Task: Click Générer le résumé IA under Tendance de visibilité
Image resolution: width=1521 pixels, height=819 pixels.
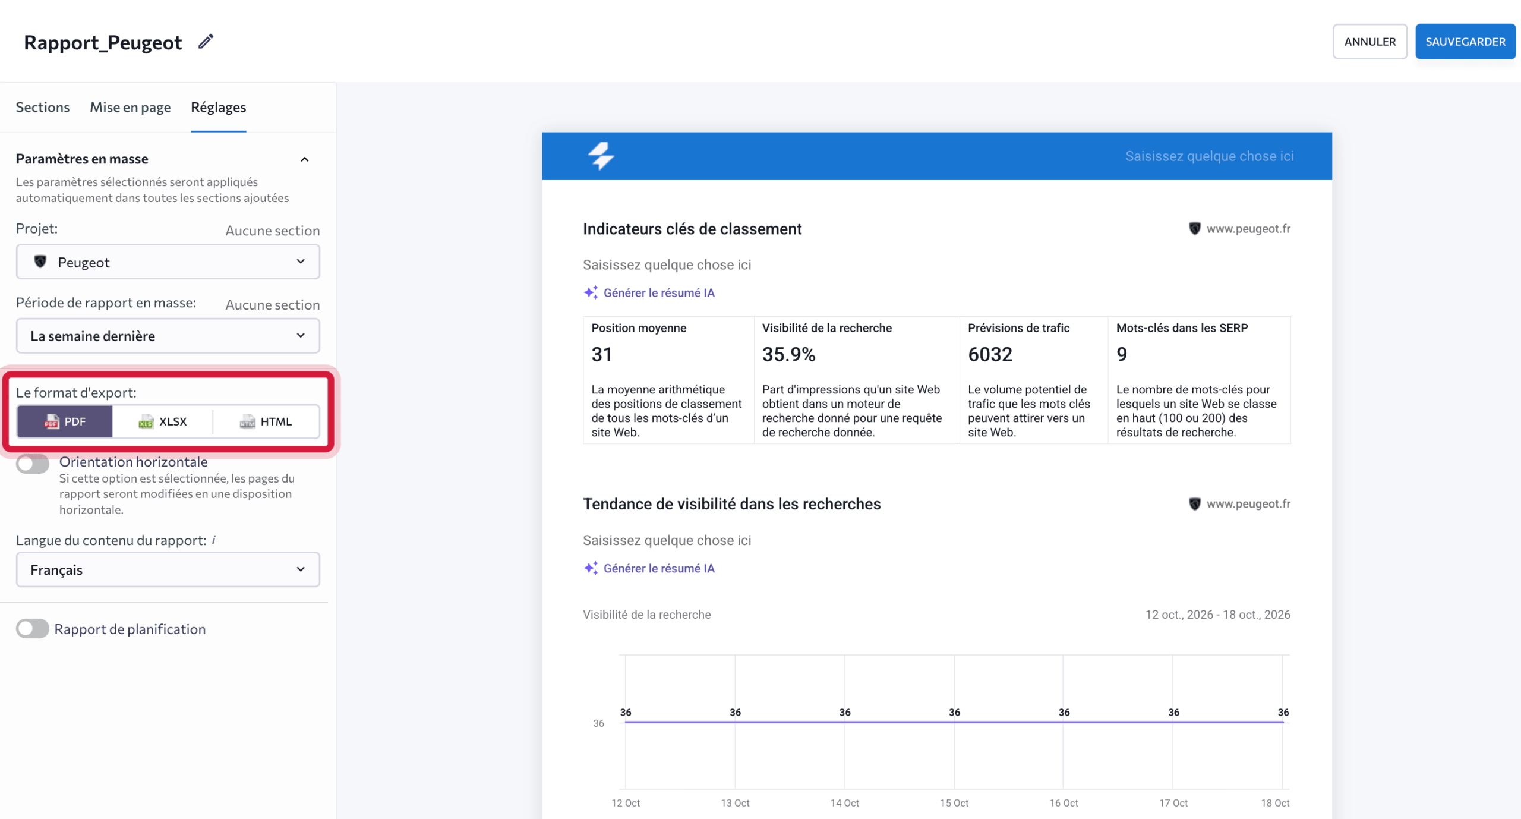Action: [x=659, y=568]
